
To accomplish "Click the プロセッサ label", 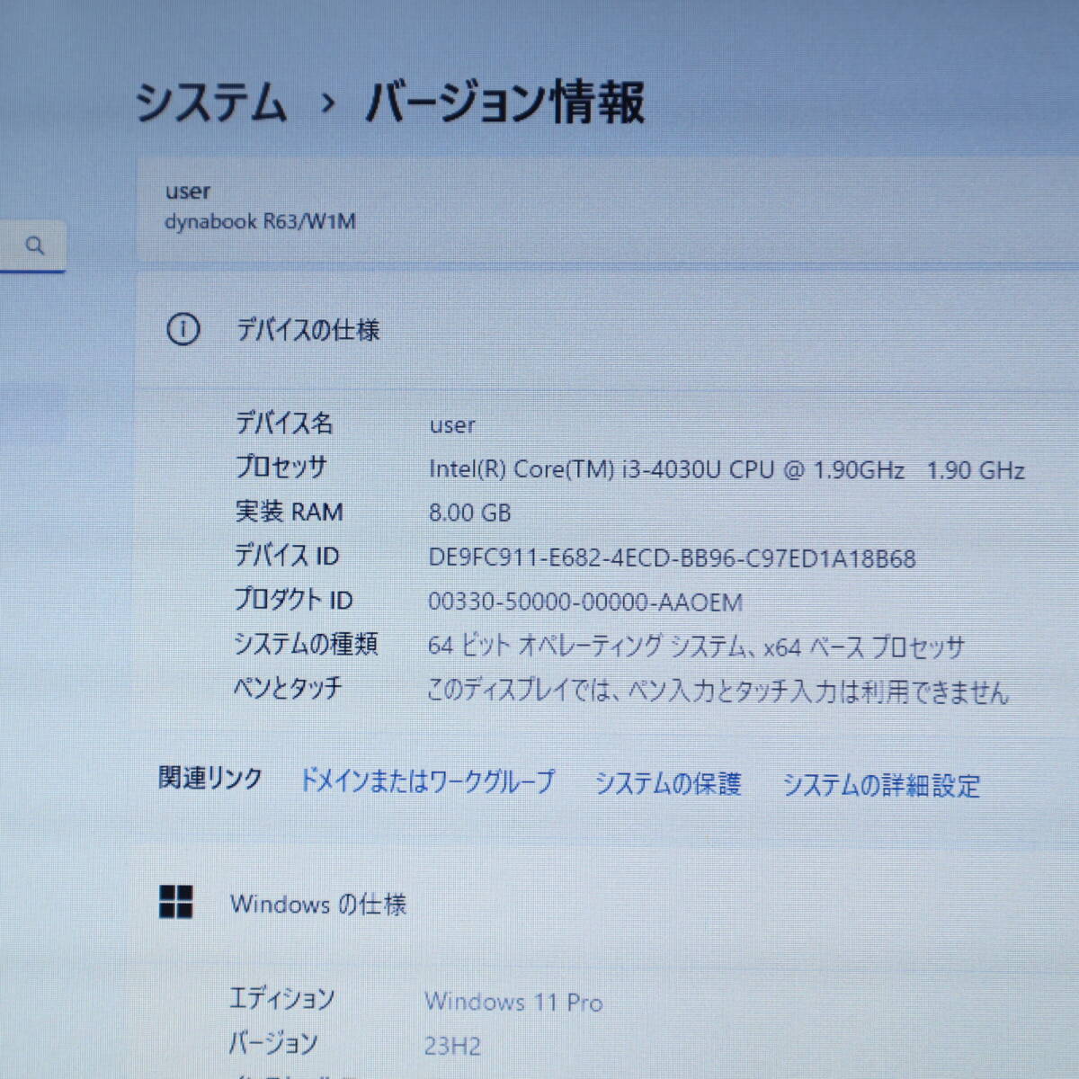I will pos(281,467).
